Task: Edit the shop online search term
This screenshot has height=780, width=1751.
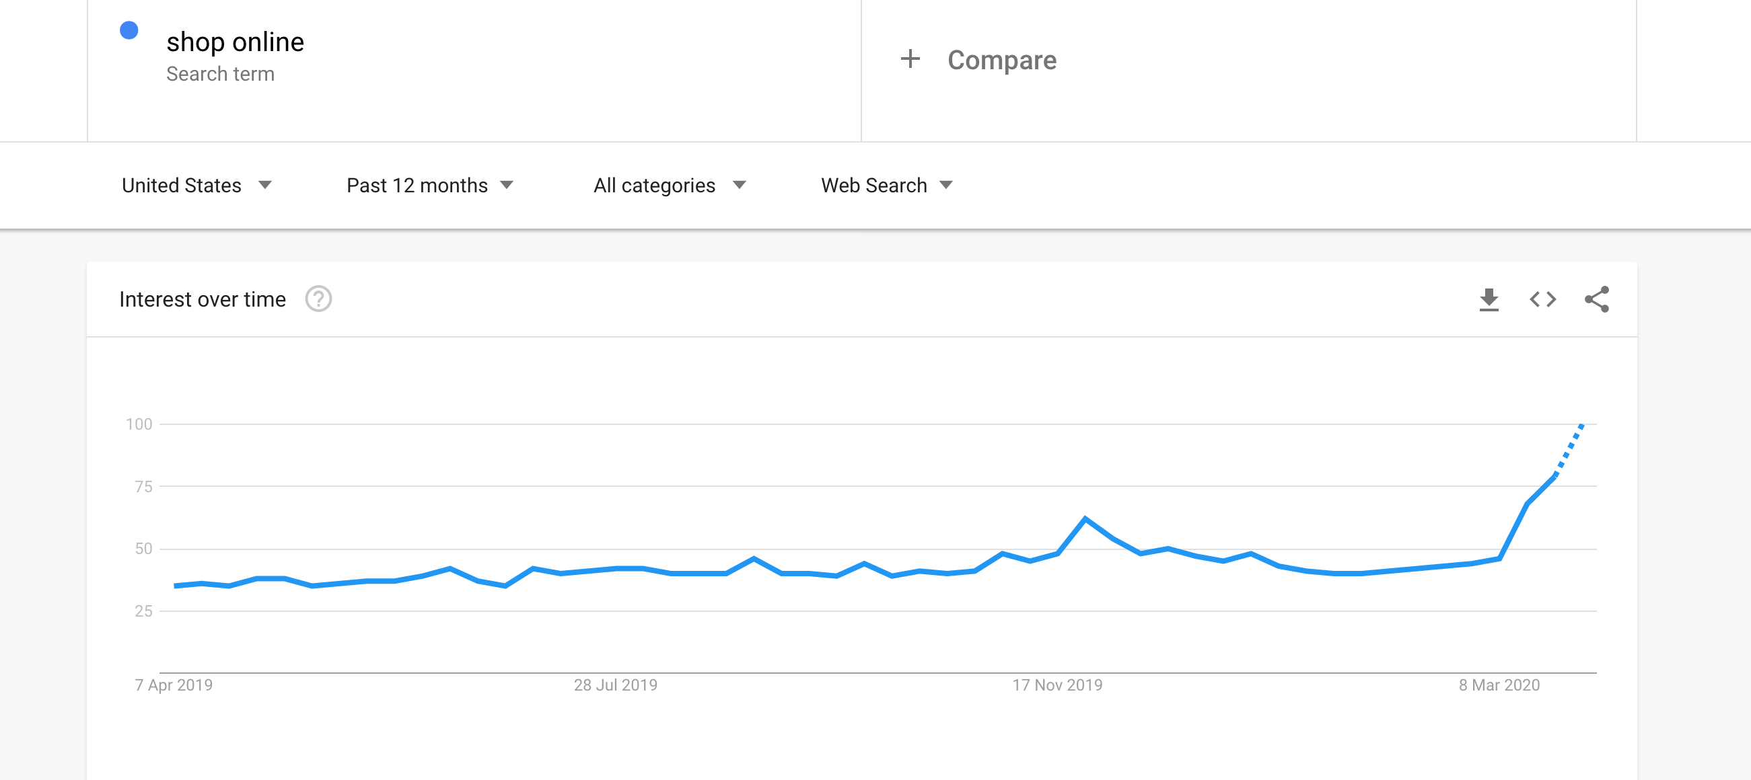Action: [235, 42]
